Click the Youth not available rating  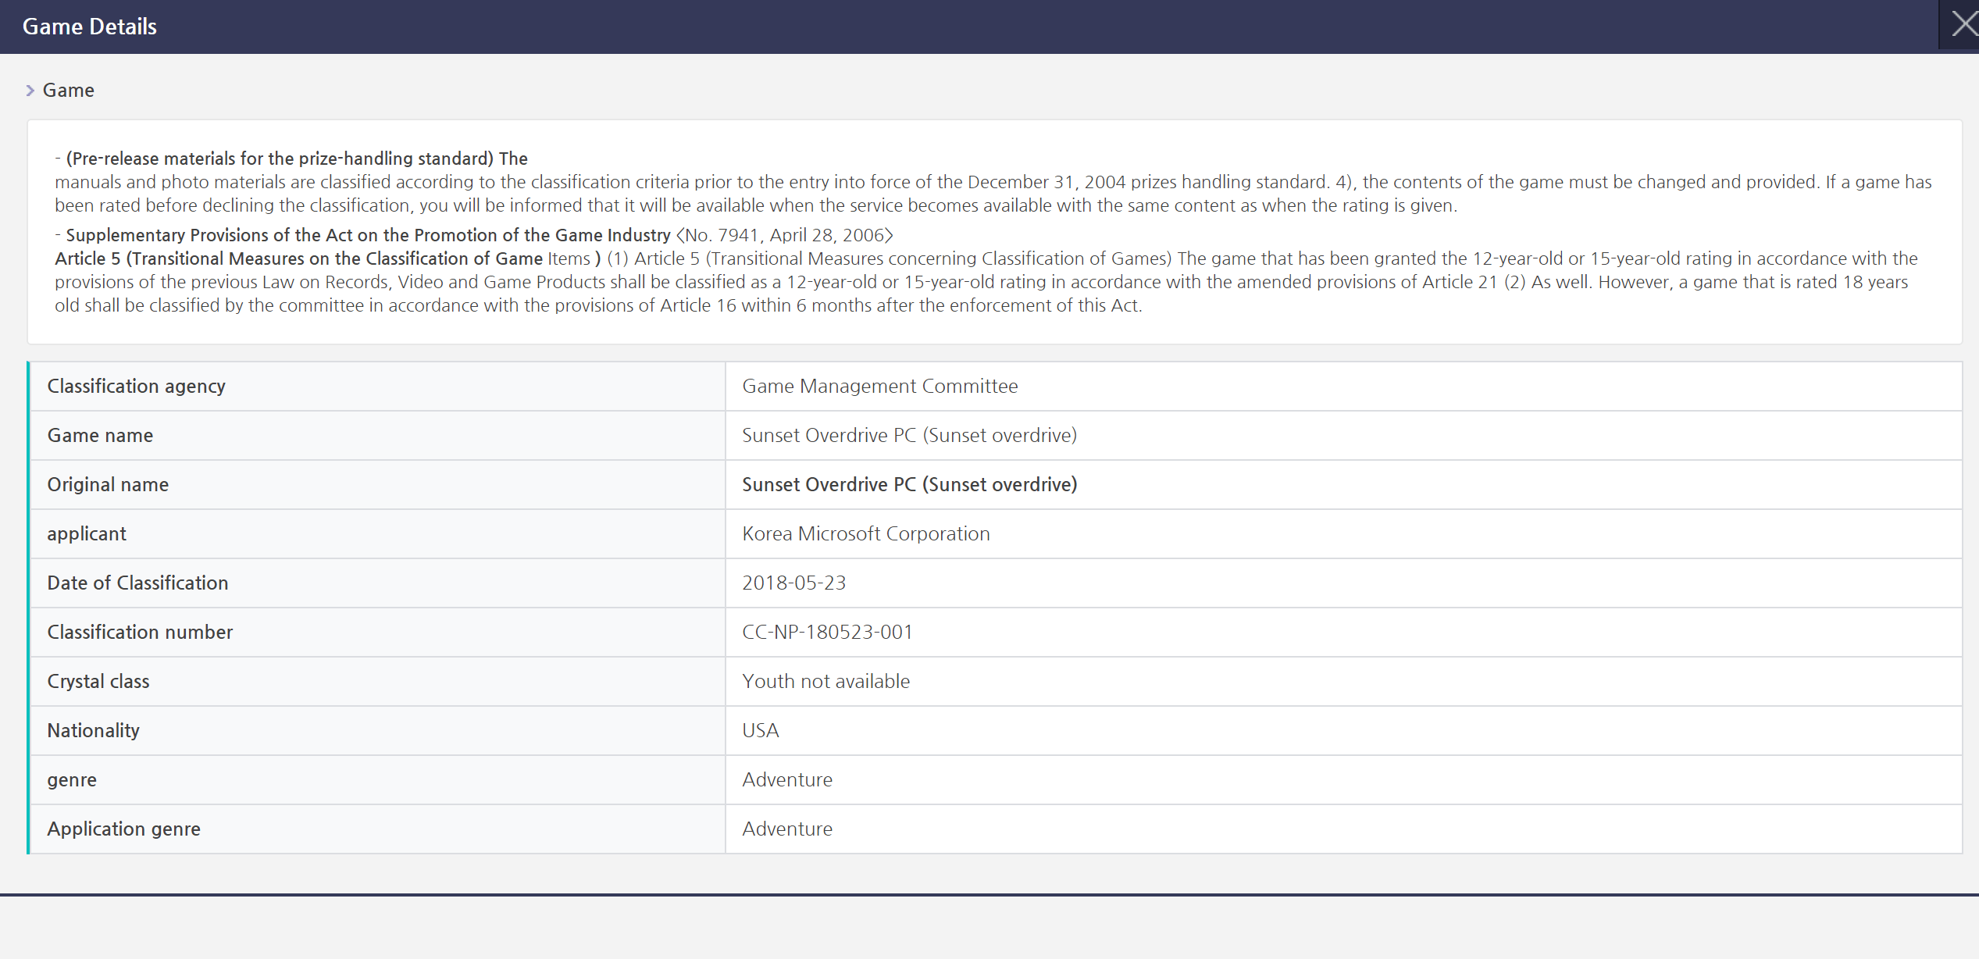(825, 681)
